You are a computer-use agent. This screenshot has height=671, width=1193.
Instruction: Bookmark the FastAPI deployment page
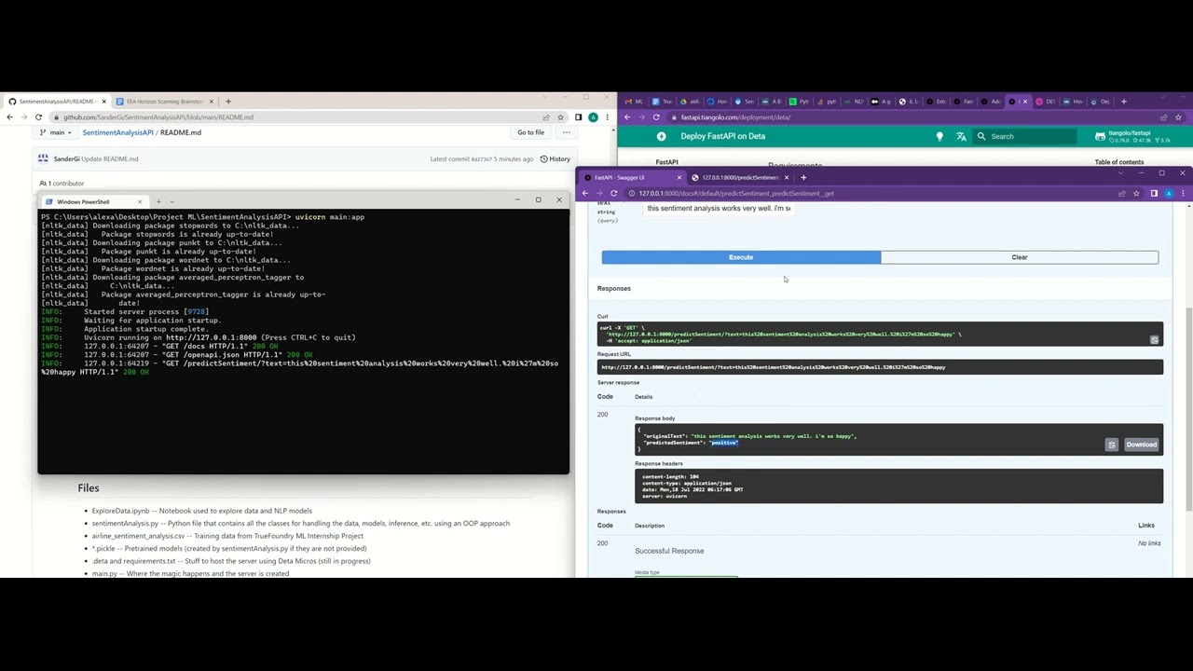[1178, 117]
